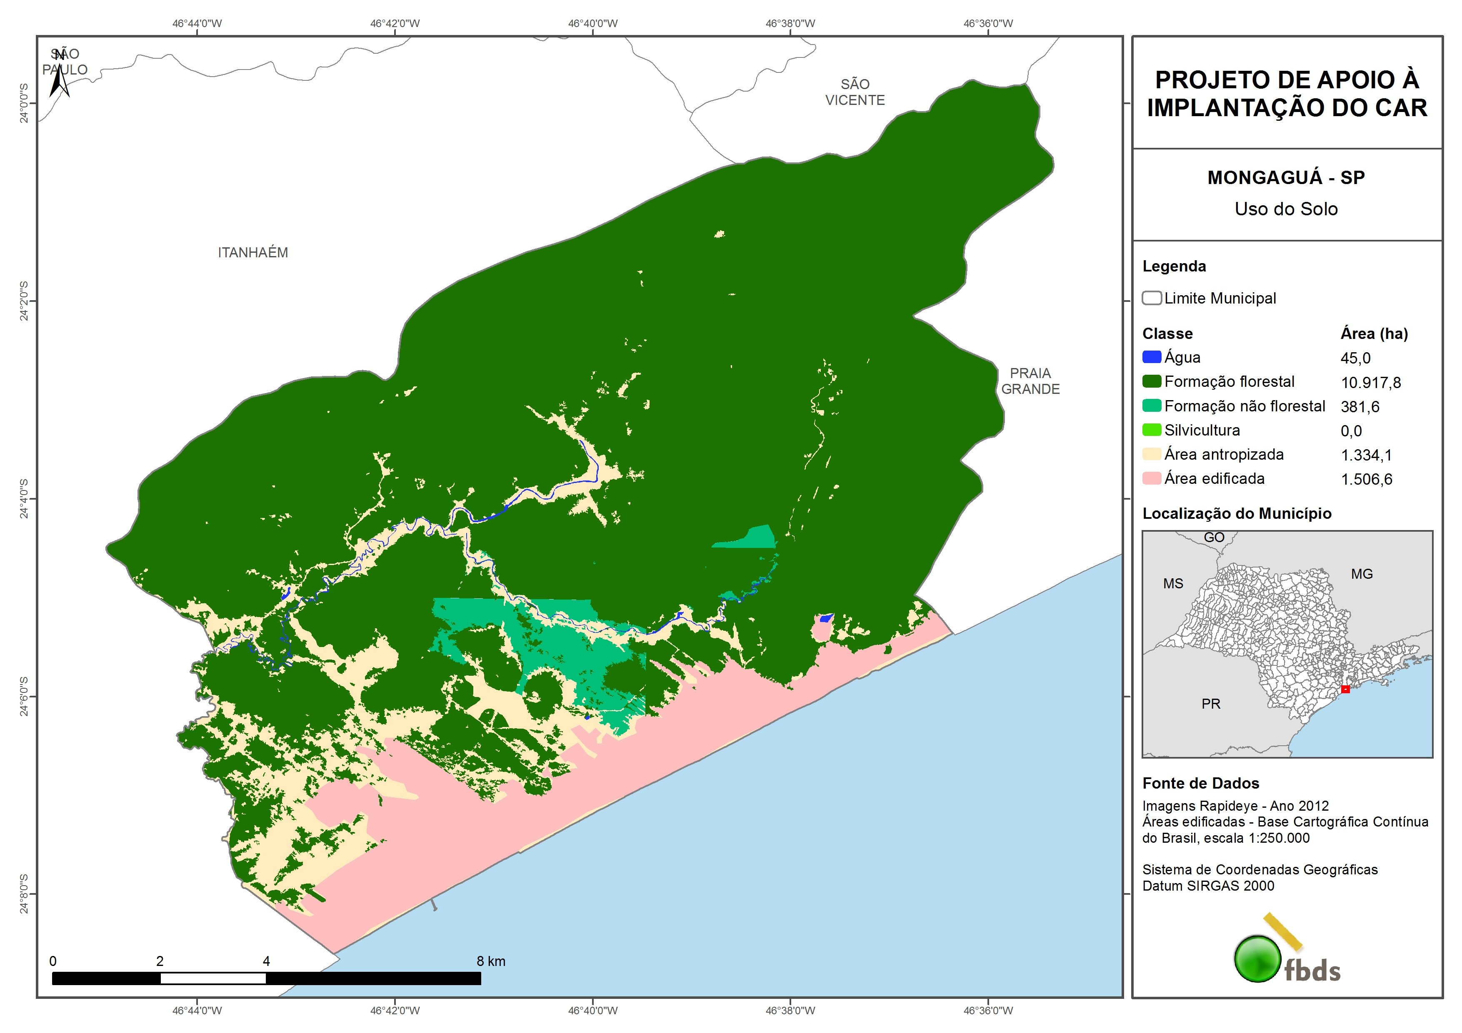Click the Água blue legend swatch
The height and width of the screenshot is (1033, 1462).
click(x=1151, y=357)
